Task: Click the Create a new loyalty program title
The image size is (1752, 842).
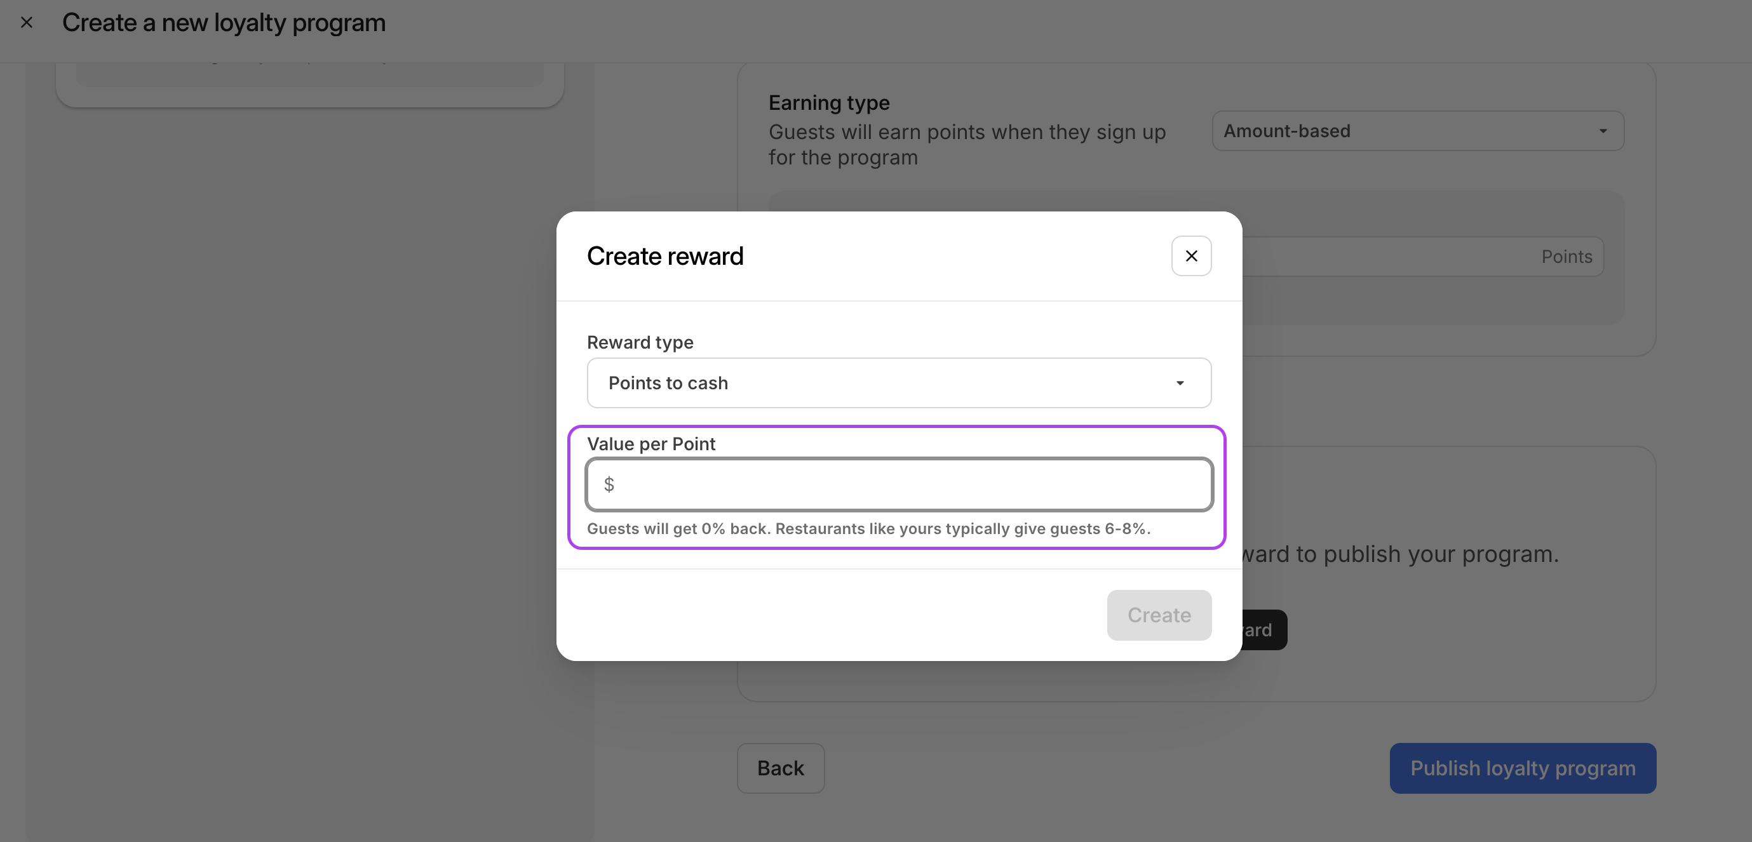Action: pos(224,22)
